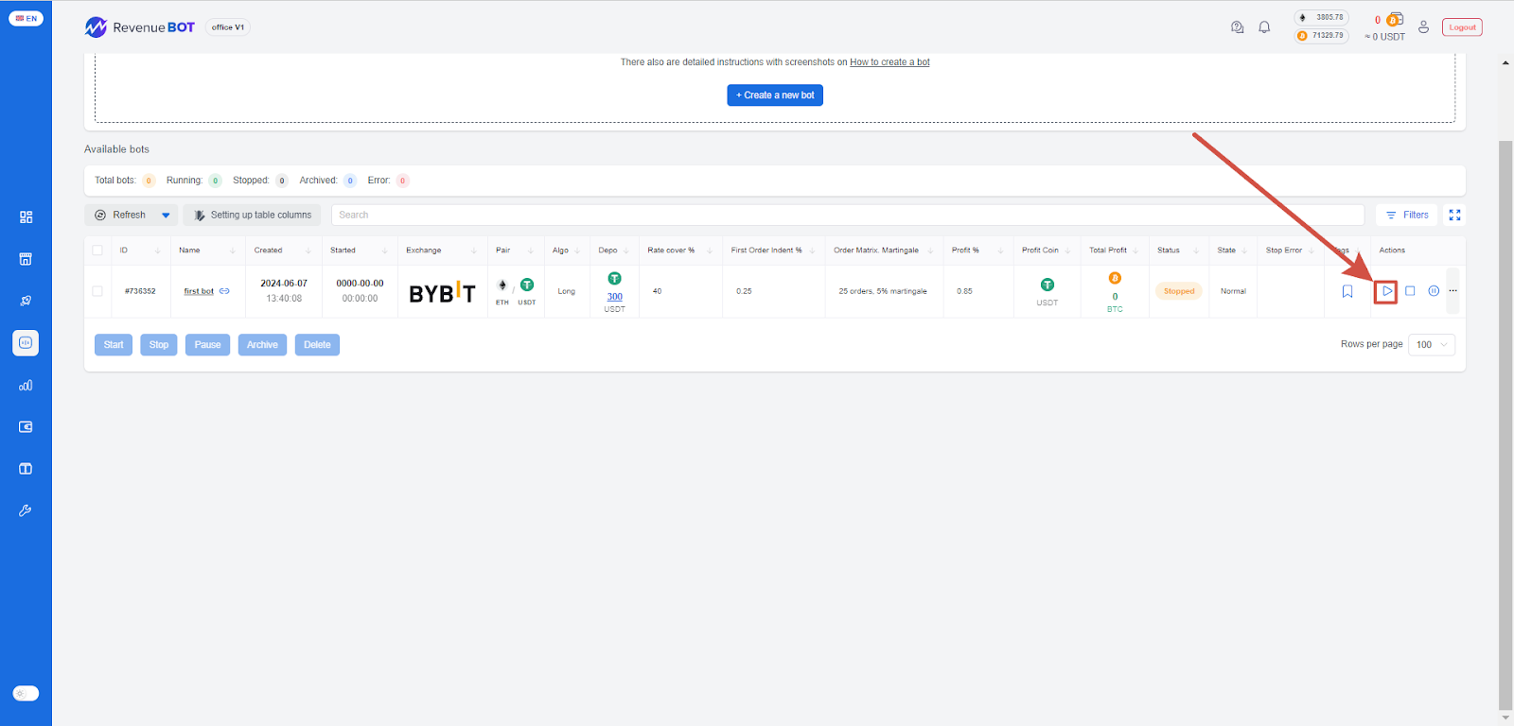
Task: Expand the Refresh dropdown arrow
Action: pos(166,216)
